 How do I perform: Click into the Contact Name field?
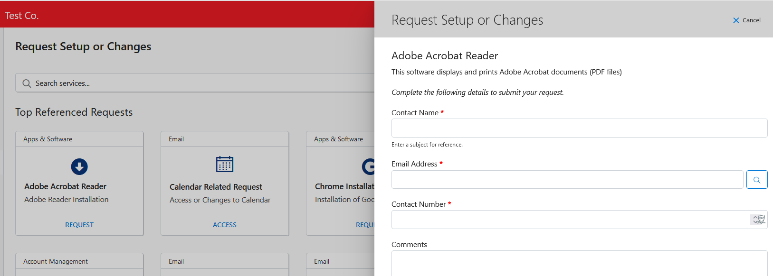point(579,128)
